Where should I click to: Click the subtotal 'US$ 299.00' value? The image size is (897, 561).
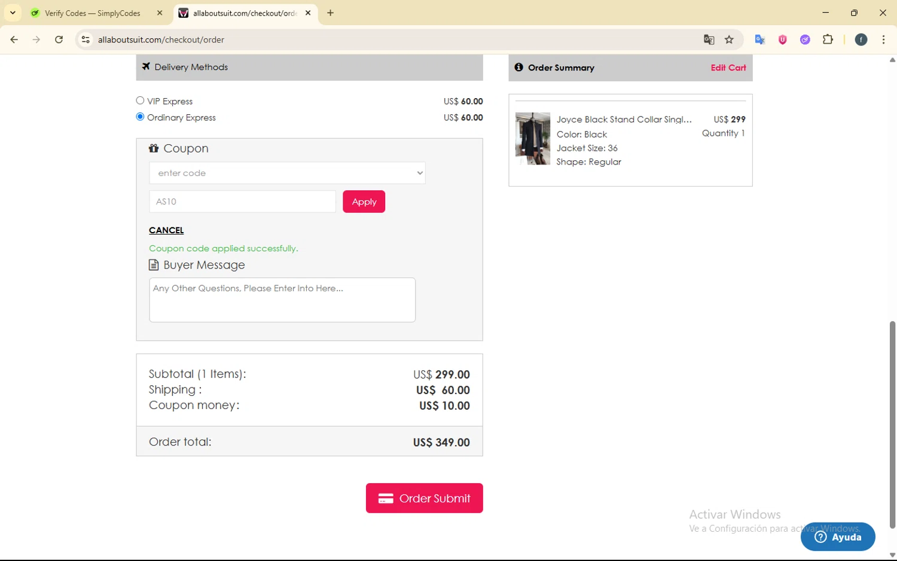point(441,374)
